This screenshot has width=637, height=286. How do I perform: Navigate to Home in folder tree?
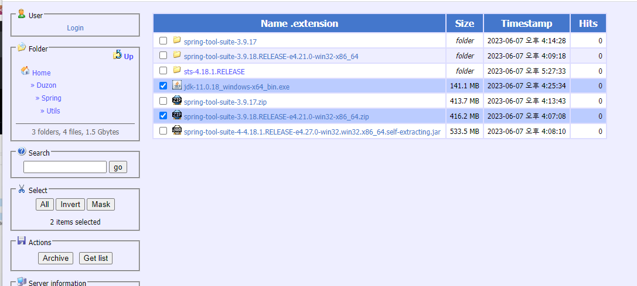click(42, 73)
